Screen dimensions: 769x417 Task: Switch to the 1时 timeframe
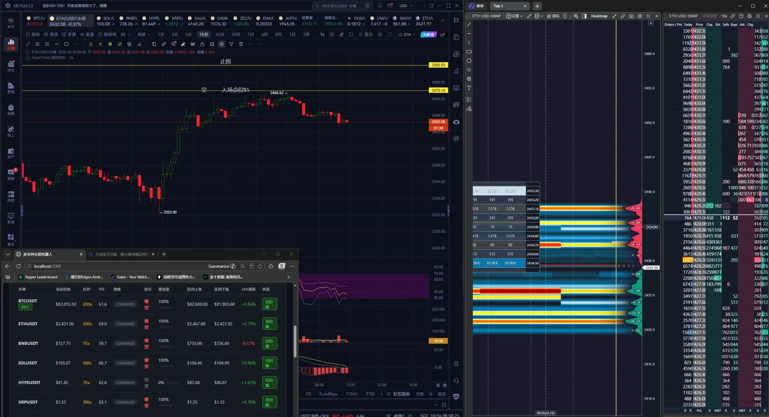click(251, 35)
